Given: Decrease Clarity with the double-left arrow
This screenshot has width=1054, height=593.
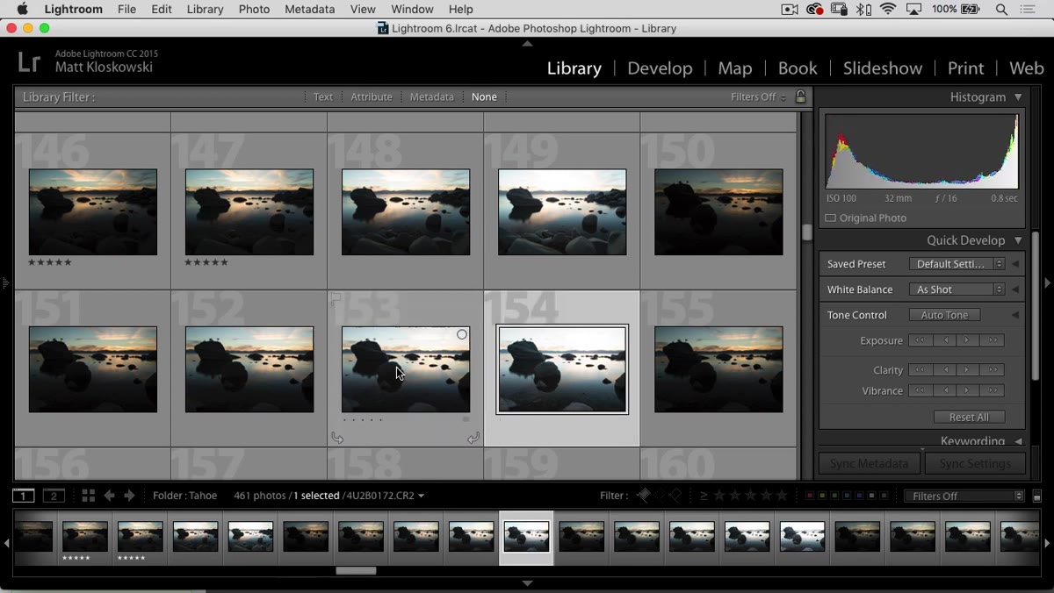Looking at the screenshot, I should [x=920, y=370].
